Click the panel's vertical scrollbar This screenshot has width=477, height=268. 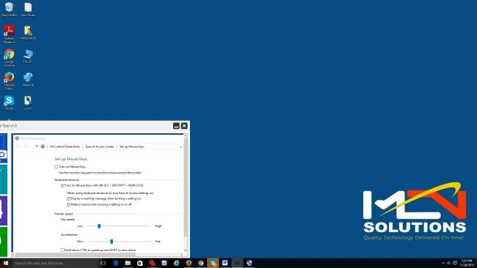[x=186, y=187]
